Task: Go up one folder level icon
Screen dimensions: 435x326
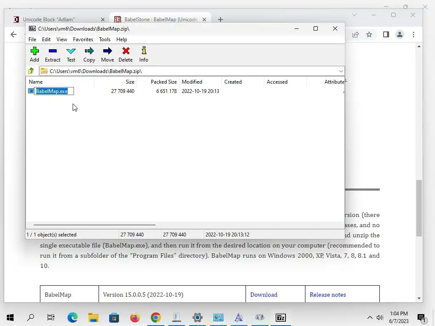Action: pos(31,71)
